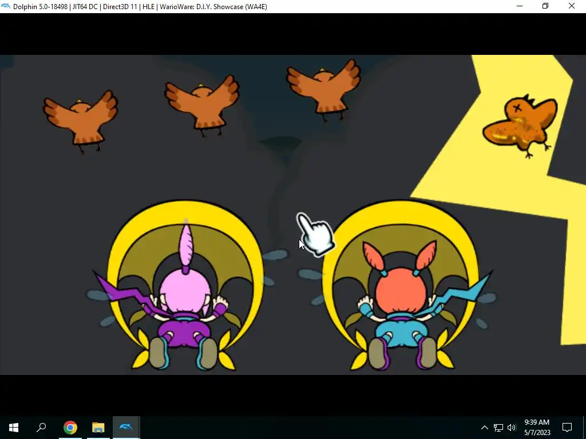The image size is (586, 439).
Task: Minimize the Dolphin window
Action: pyautogui.click(x=520, y=6)
